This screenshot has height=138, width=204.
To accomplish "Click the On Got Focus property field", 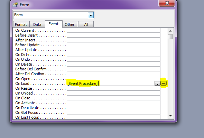I will (113, 112).
